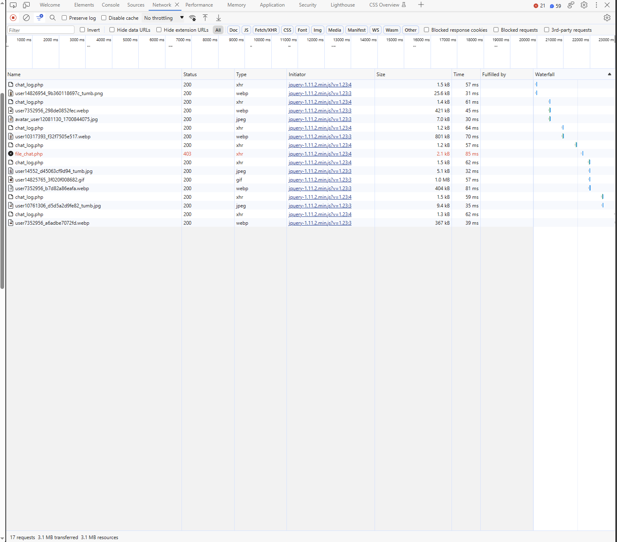
Task: Click the network Filter text field
Action: [x=41, y=30]
